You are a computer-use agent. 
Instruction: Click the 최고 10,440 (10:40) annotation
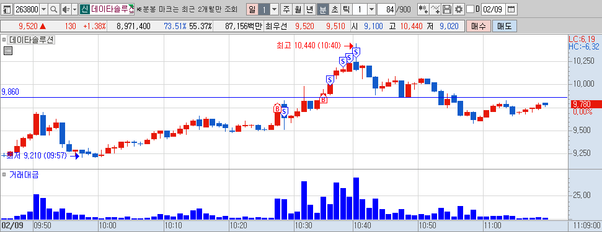[308, 46]
